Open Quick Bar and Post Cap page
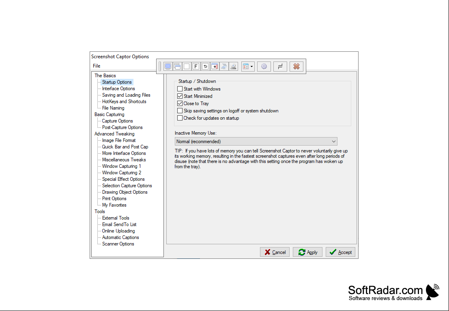The height and width of the screenshot is (311, 449). point(125,147)
